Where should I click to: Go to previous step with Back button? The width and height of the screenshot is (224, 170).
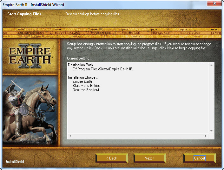112,158
